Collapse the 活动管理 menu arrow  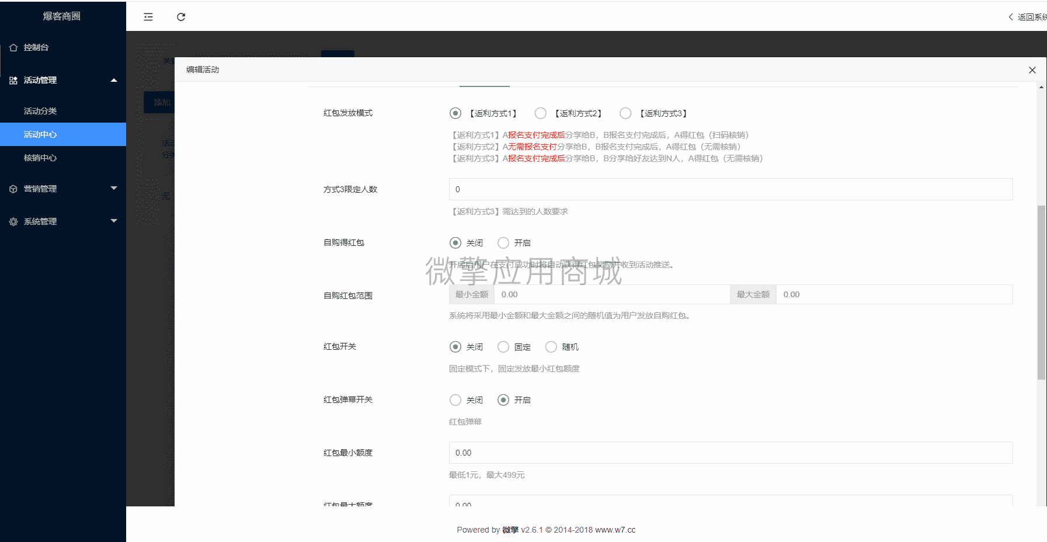[114, 80]
